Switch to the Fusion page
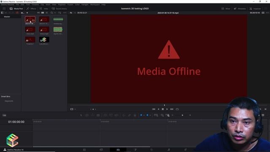Viewport: 270px width, 152px height. [x=135, y=150]
